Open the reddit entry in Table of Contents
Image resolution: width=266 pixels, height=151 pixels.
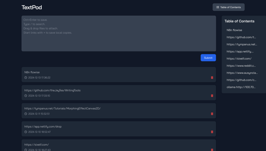[x=241, y=66]
